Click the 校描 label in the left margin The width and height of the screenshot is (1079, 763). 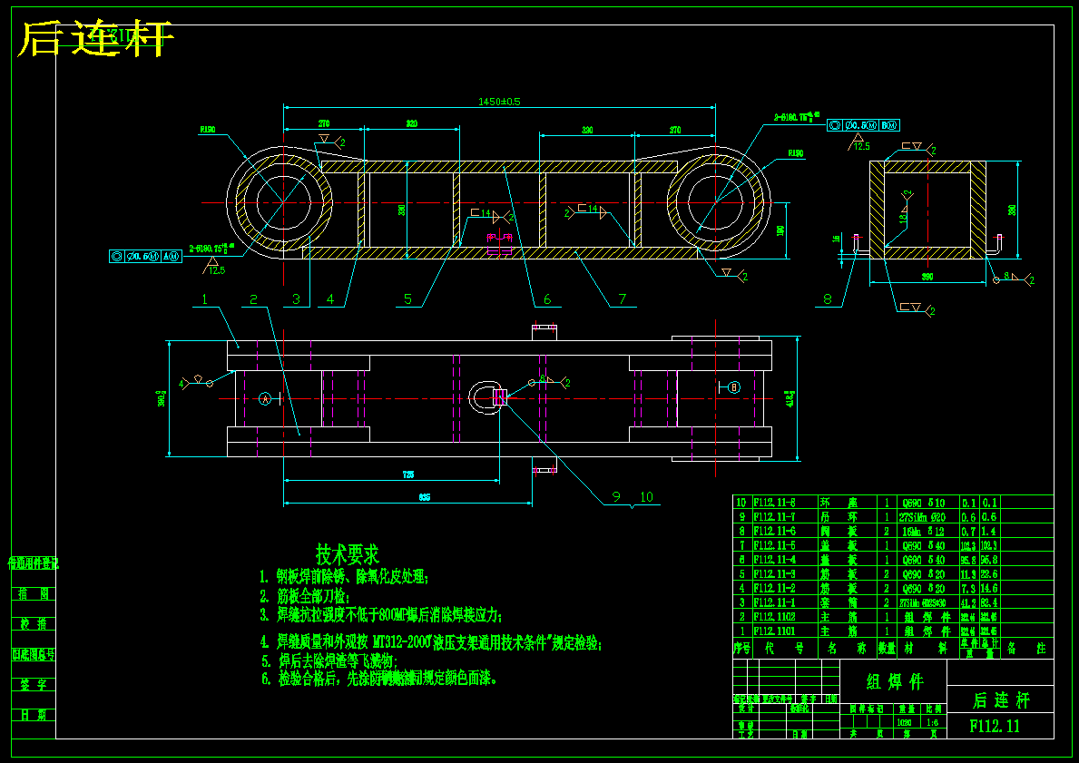[34, 624]
